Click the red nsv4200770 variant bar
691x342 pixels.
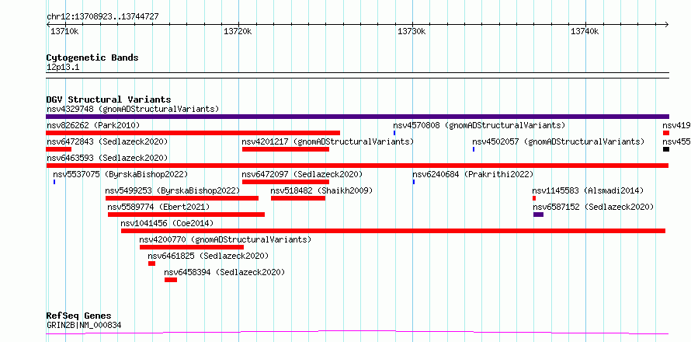point(192,247)
